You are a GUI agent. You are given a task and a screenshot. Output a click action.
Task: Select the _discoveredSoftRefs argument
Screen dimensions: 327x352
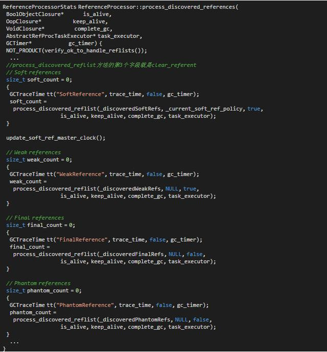coord(130,109)
